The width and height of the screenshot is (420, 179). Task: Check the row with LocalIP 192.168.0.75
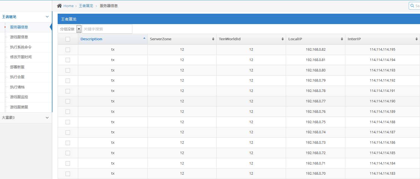coord(68,122)
